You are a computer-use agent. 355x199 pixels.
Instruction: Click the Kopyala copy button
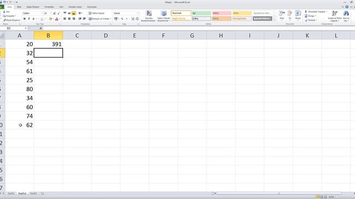[9, 16]
